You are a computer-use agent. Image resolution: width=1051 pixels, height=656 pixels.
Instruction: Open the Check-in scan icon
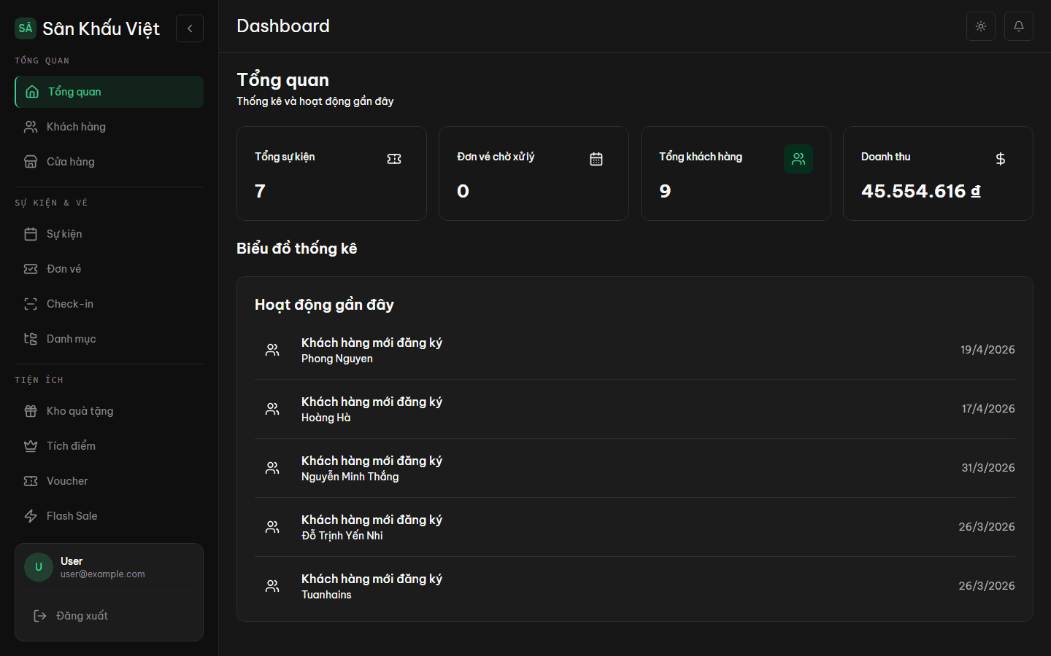pyautogui.click(x=31, y=304)
